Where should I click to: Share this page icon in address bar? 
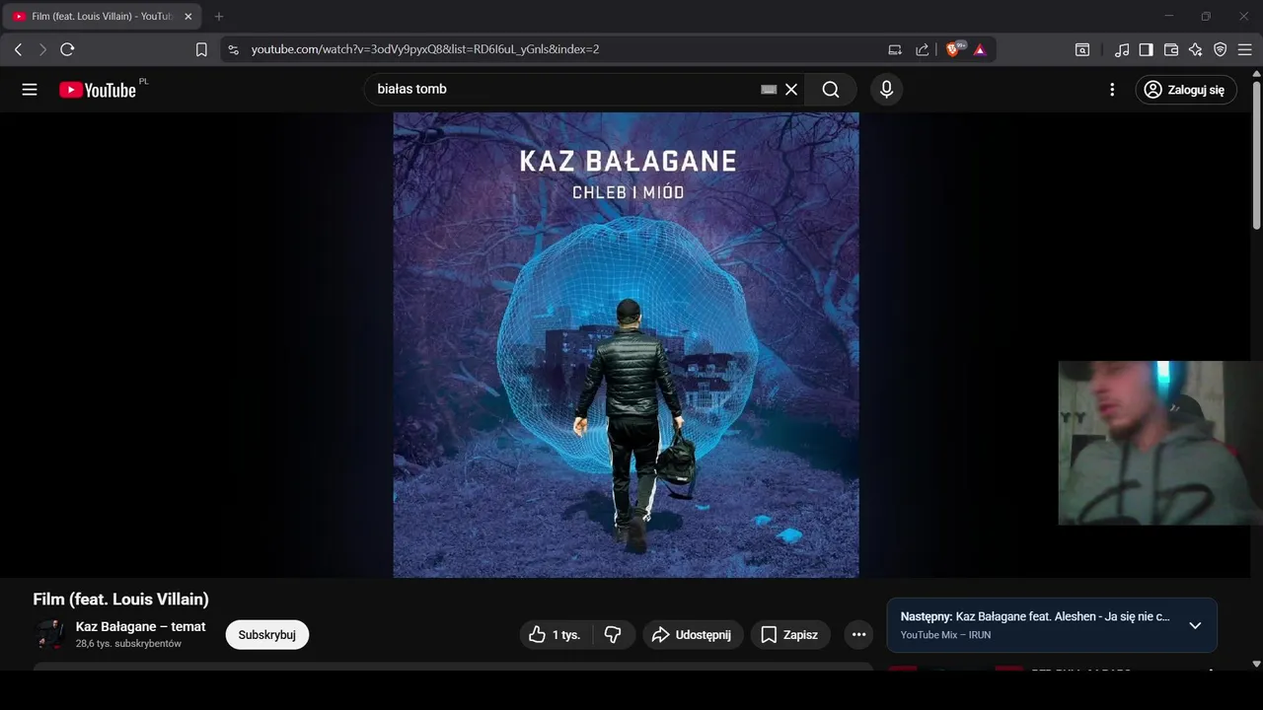pos(923,49)
